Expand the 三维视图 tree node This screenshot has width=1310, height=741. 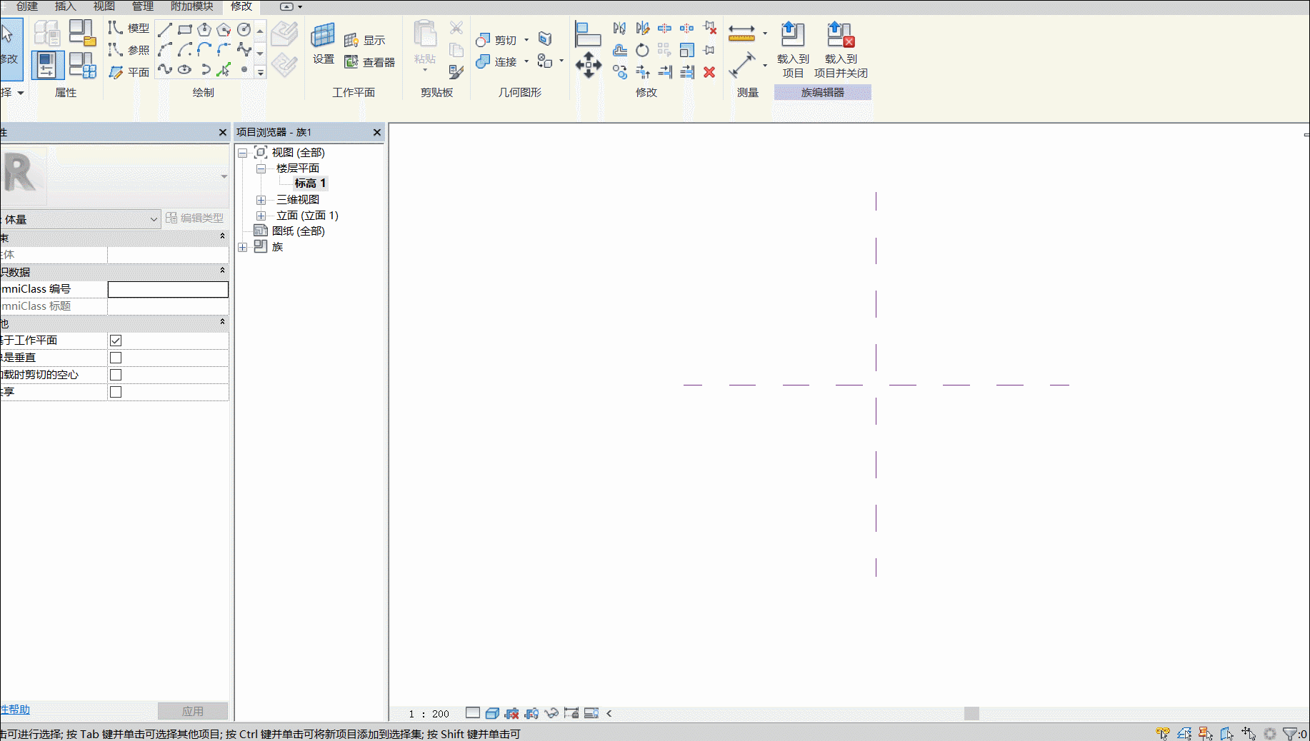point(261,200)
